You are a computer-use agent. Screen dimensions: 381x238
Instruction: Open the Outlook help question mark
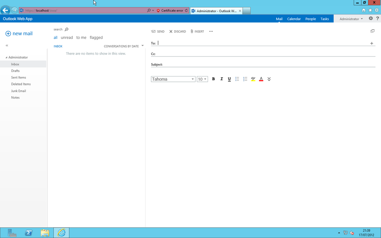[x=377, y=18]
